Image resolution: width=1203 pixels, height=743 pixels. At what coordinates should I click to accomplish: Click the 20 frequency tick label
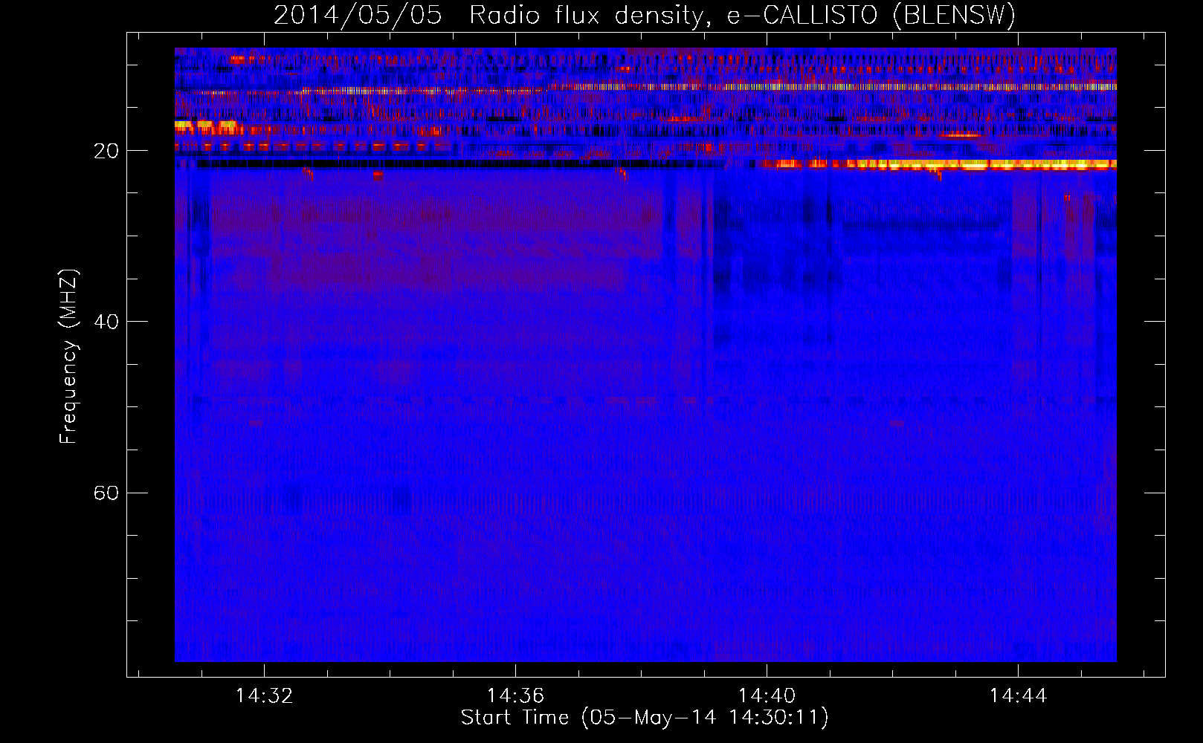pyautogui.click(x=106, y=151)
